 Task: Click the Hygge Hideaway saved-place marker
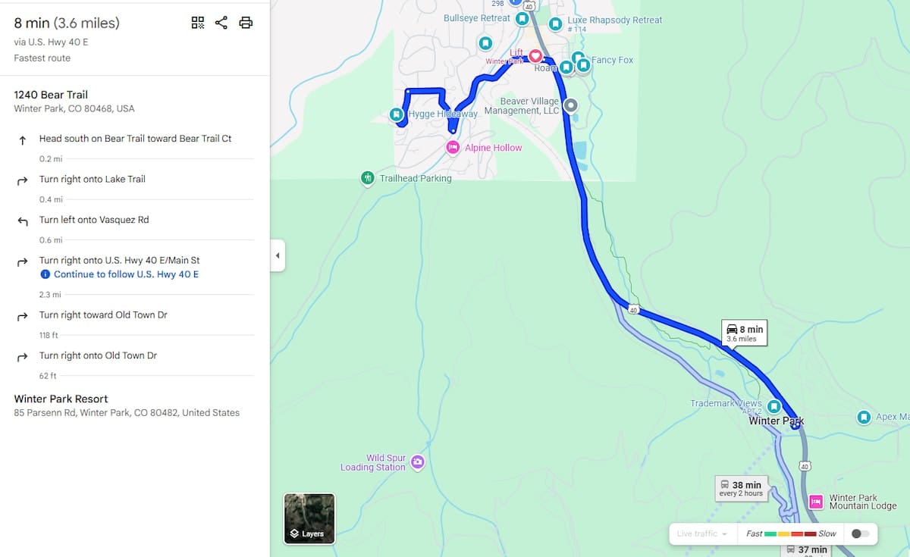coord(396,114)
